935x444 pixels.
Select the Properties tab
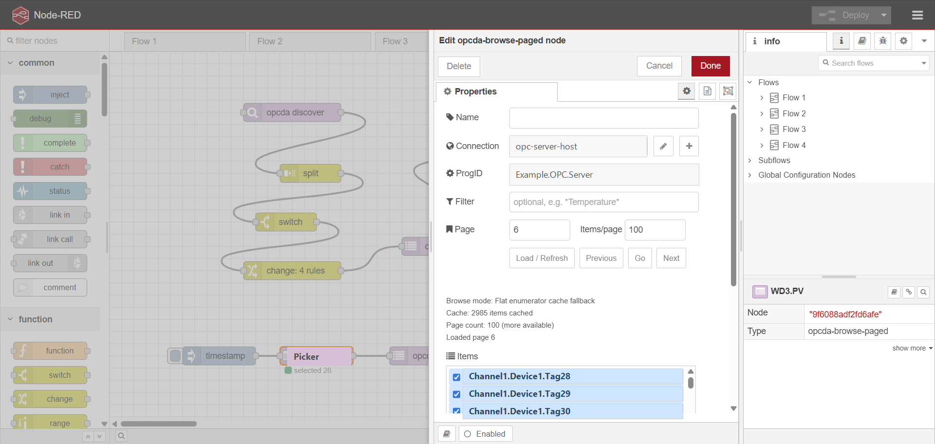[x=497, y=92]
